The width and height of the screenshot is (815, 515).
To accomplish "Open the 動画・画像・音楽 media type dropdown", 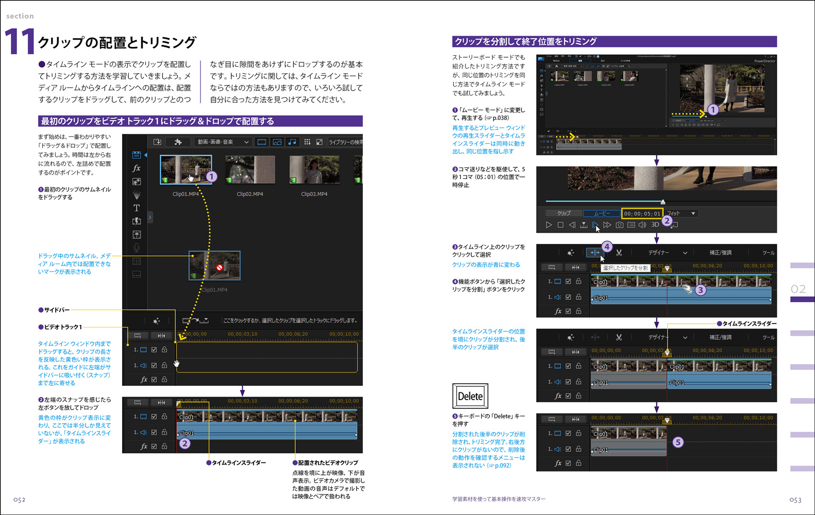I will [223, 142].
